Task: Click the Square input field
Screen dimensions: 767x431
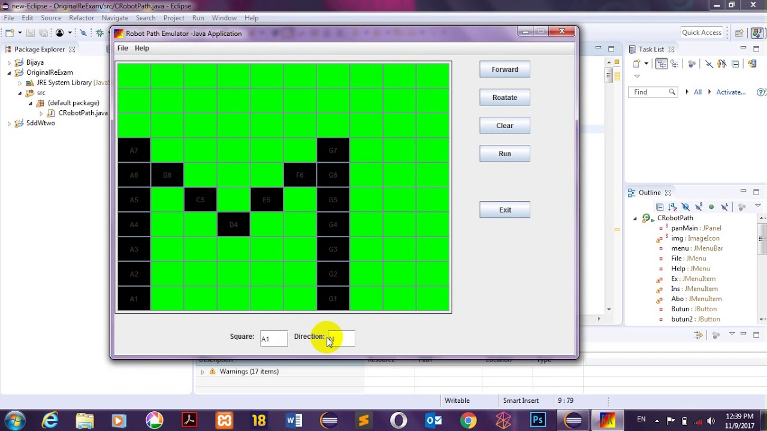Action: 274,339
